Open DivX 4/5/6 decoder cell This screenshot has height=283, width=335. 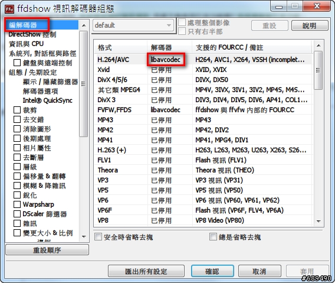(x=161, y=80)
